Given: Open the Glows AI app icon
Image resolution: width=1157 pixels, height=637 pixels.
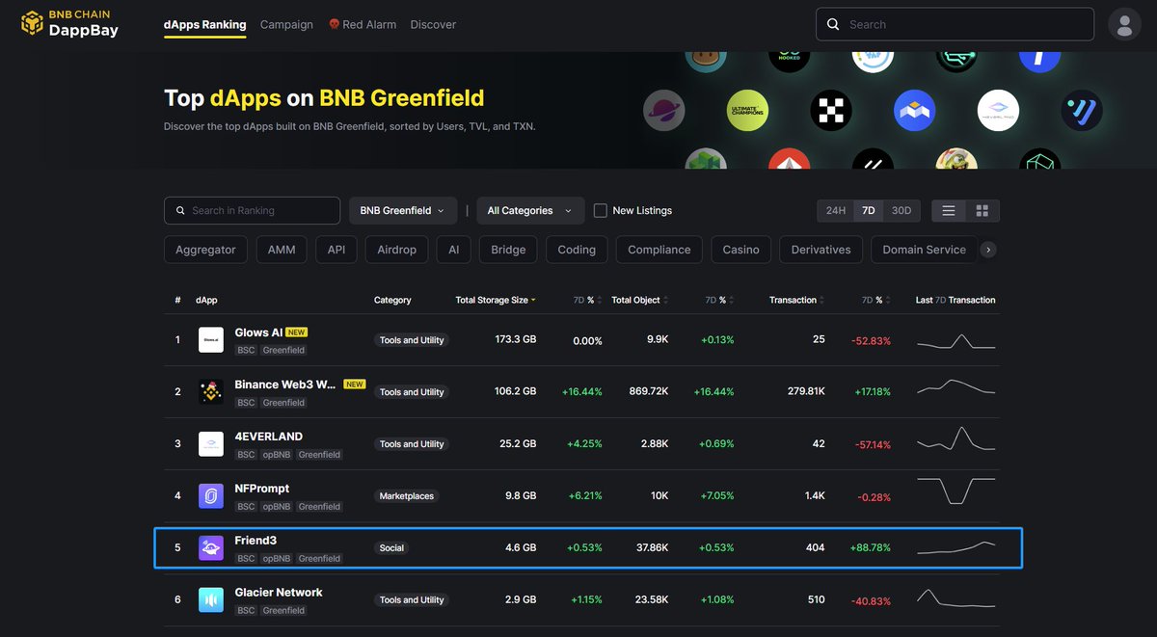Looking at the screenshot, I should [x=211, y=340].
